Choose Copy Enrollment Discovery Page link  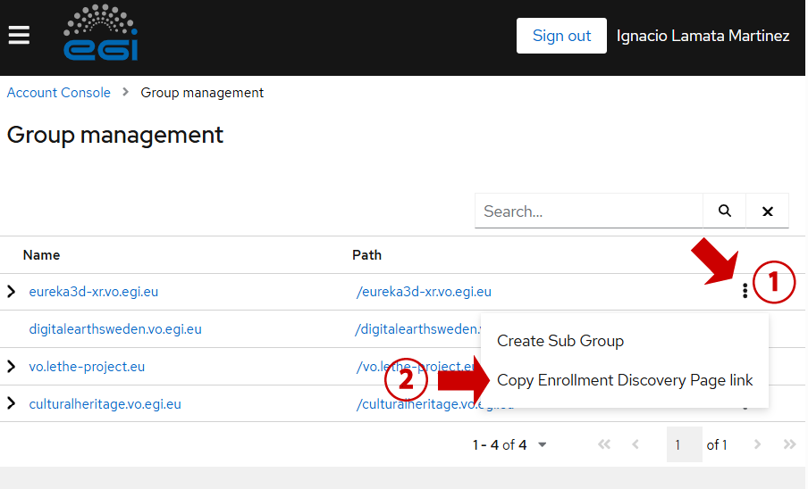tap(625, 380)
